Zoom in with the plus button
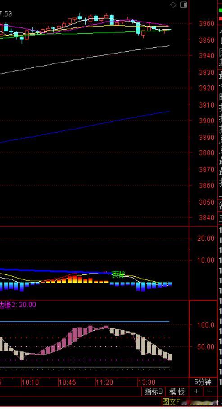The height and width of the screenshot is (409, 222). 196,391
